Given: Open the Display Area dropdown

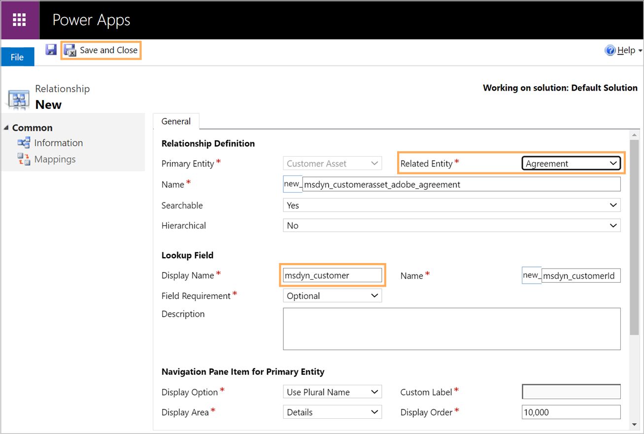Looking at the screenshot, I should [332, 412].
